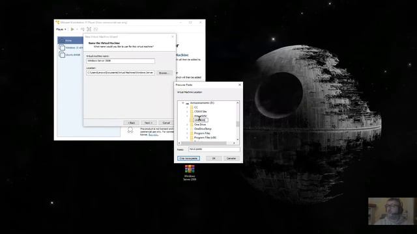Click the webcam video thumbnail
Image resolution: width=417 pixels, height=234 pixels.
point(391,211)
